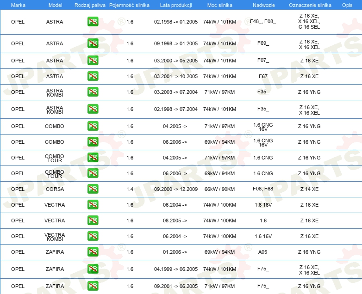Click the Z 16 XE engine code in the F07_ row
The width and height of the screenshot is (362, 294).
309,61
